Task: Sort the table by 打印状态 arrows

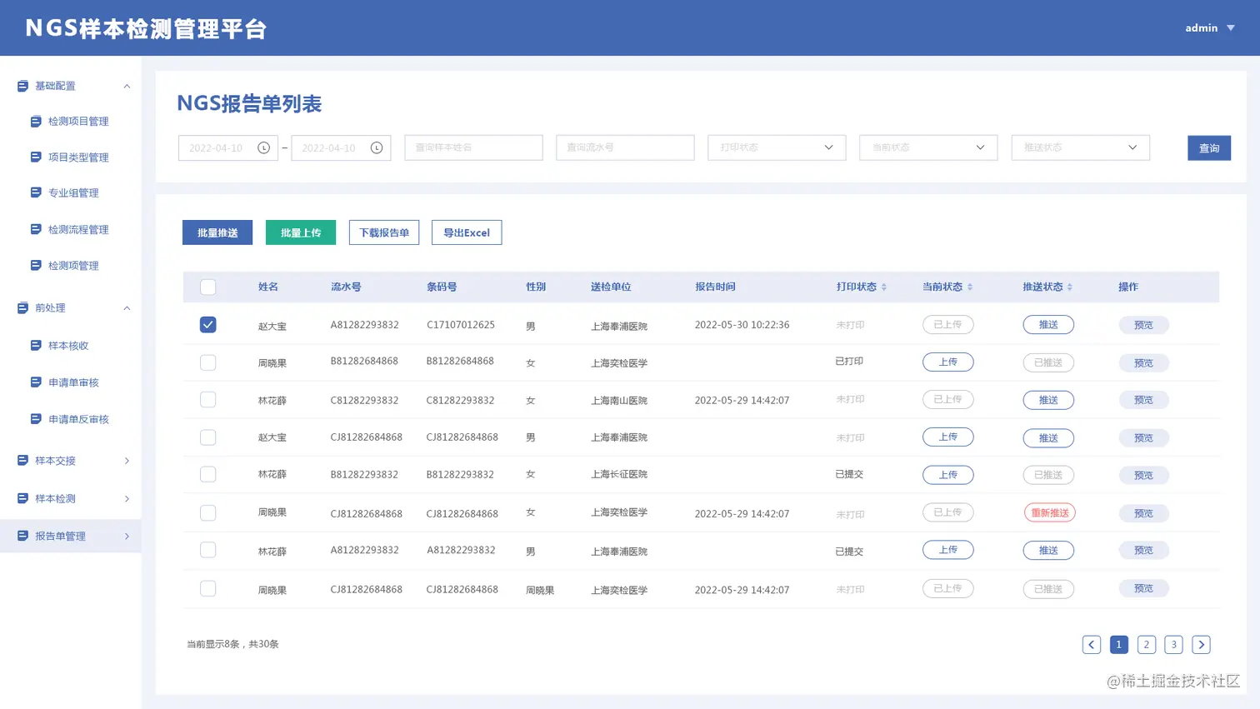Action: 884,287
